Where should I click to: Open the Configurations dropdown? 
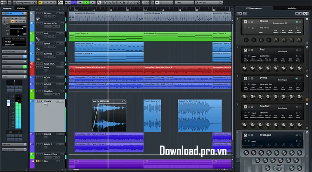(25, 3)
